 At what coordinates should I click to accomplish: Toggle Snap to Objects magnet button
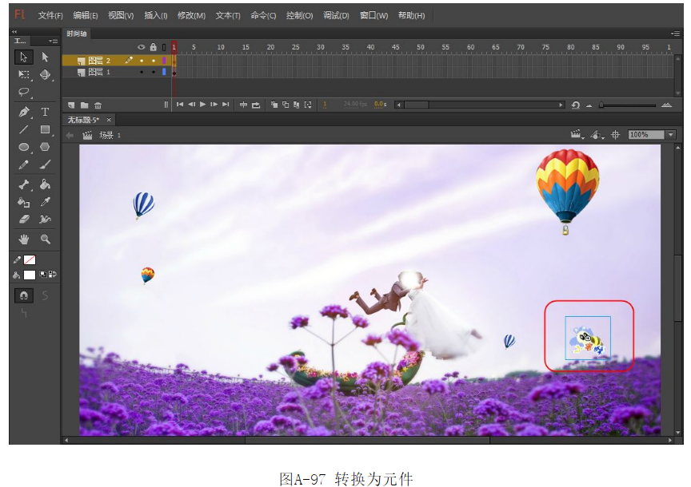24,295
